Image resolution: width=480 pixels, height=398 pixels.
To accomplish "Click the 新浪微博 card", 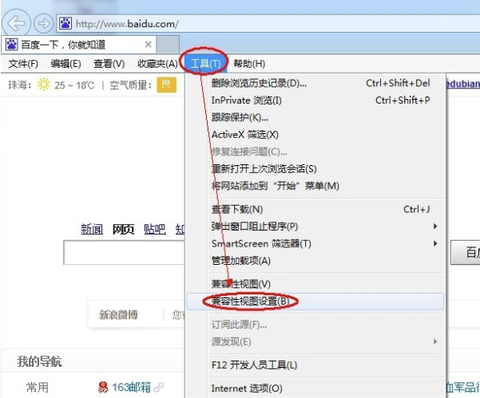I will pos(118,314).
